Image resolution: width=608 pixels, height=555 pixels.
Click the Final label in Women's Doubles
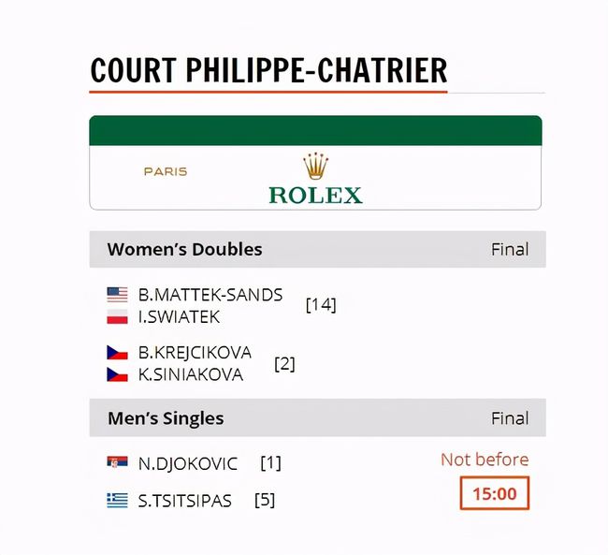pyautogui.click(x=510, y=250)
